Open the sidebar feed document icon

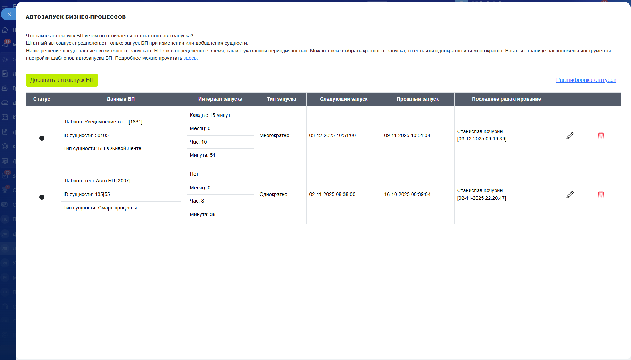pyautogui.click(x=5, y=74)
